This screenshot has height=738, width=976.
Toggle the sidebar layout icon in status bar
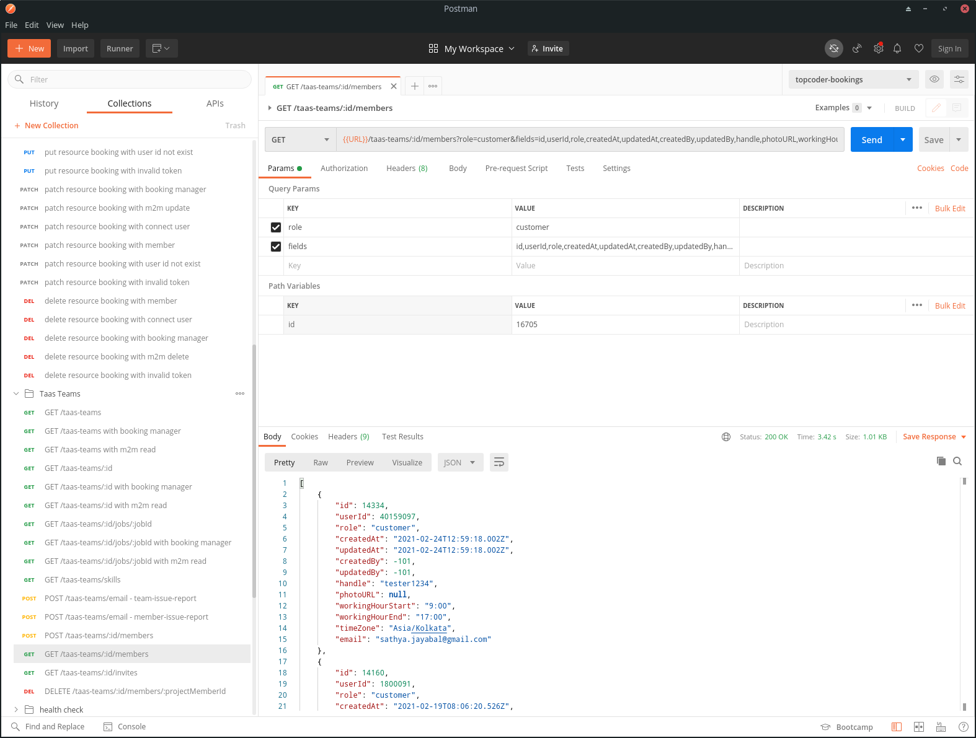click(x=897, y=727)
